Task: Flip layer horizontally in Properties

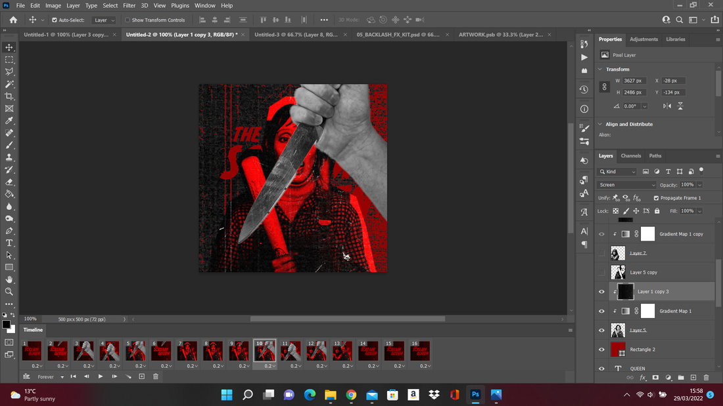Action: 667,106
